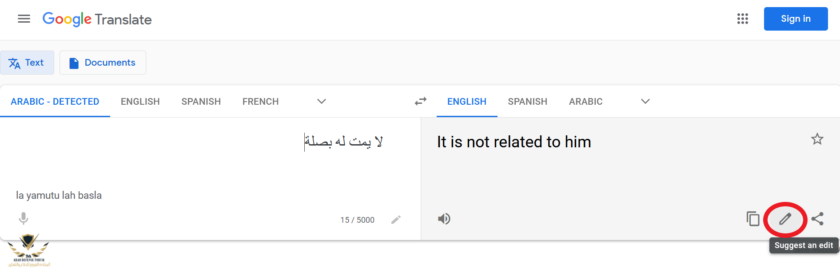This screenshot has height=268, width=840.
Task: Select Spanish as target language
Action: (527, 102)
